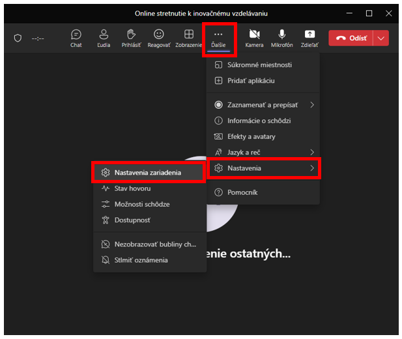Open Informácie o schôdzi
Image resolution: width=402 pixels, height=339 pixels.
[x=263, y=121]
